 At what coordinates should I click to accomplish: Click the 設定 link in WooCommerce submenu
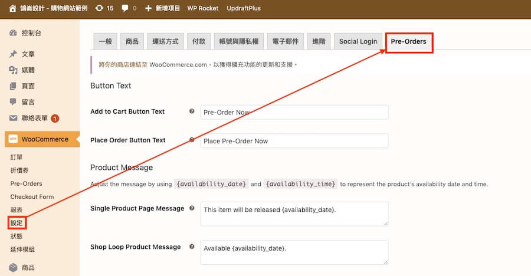point(17,223)
